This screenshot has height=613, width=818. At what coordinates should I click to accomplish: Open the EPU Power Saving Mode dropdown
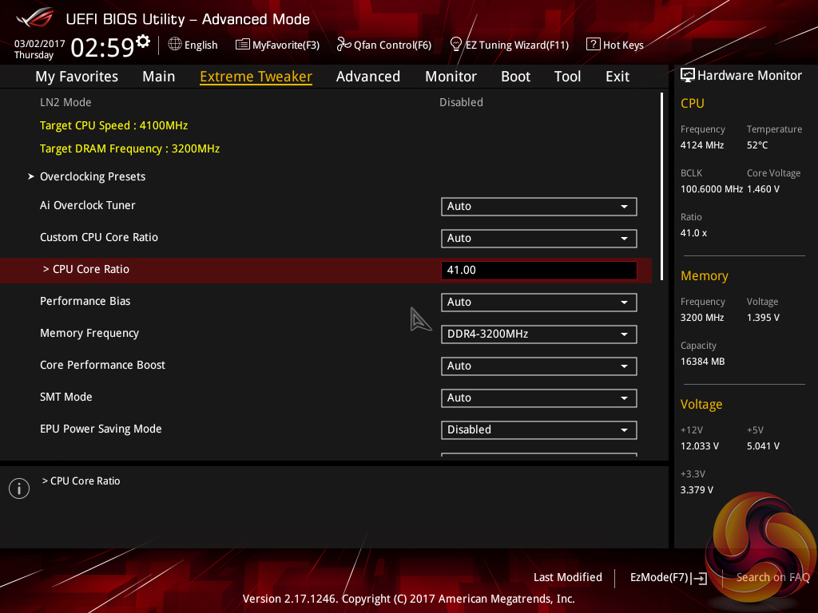coord(539,430)
